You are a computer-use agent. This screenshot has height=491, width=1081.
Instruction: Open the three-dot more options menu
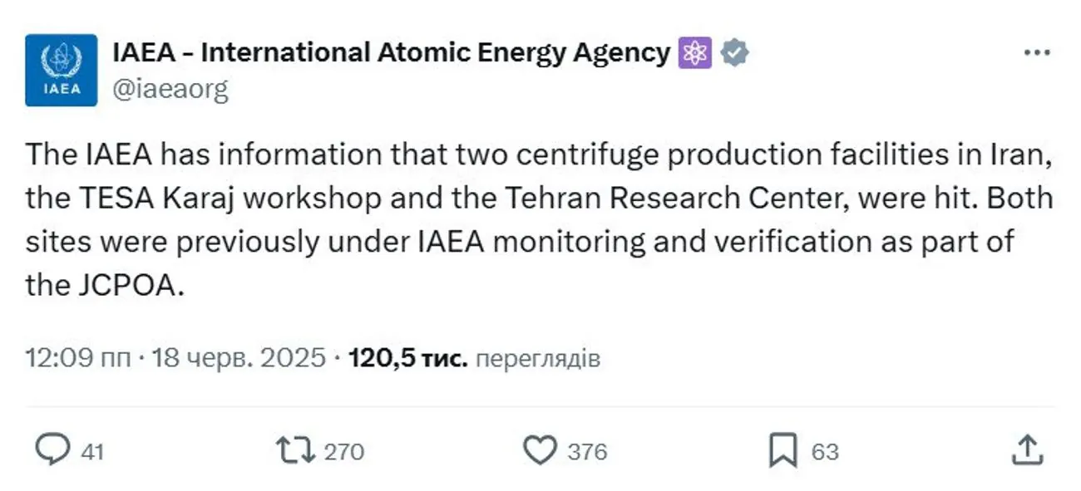tap(1037, 53)
